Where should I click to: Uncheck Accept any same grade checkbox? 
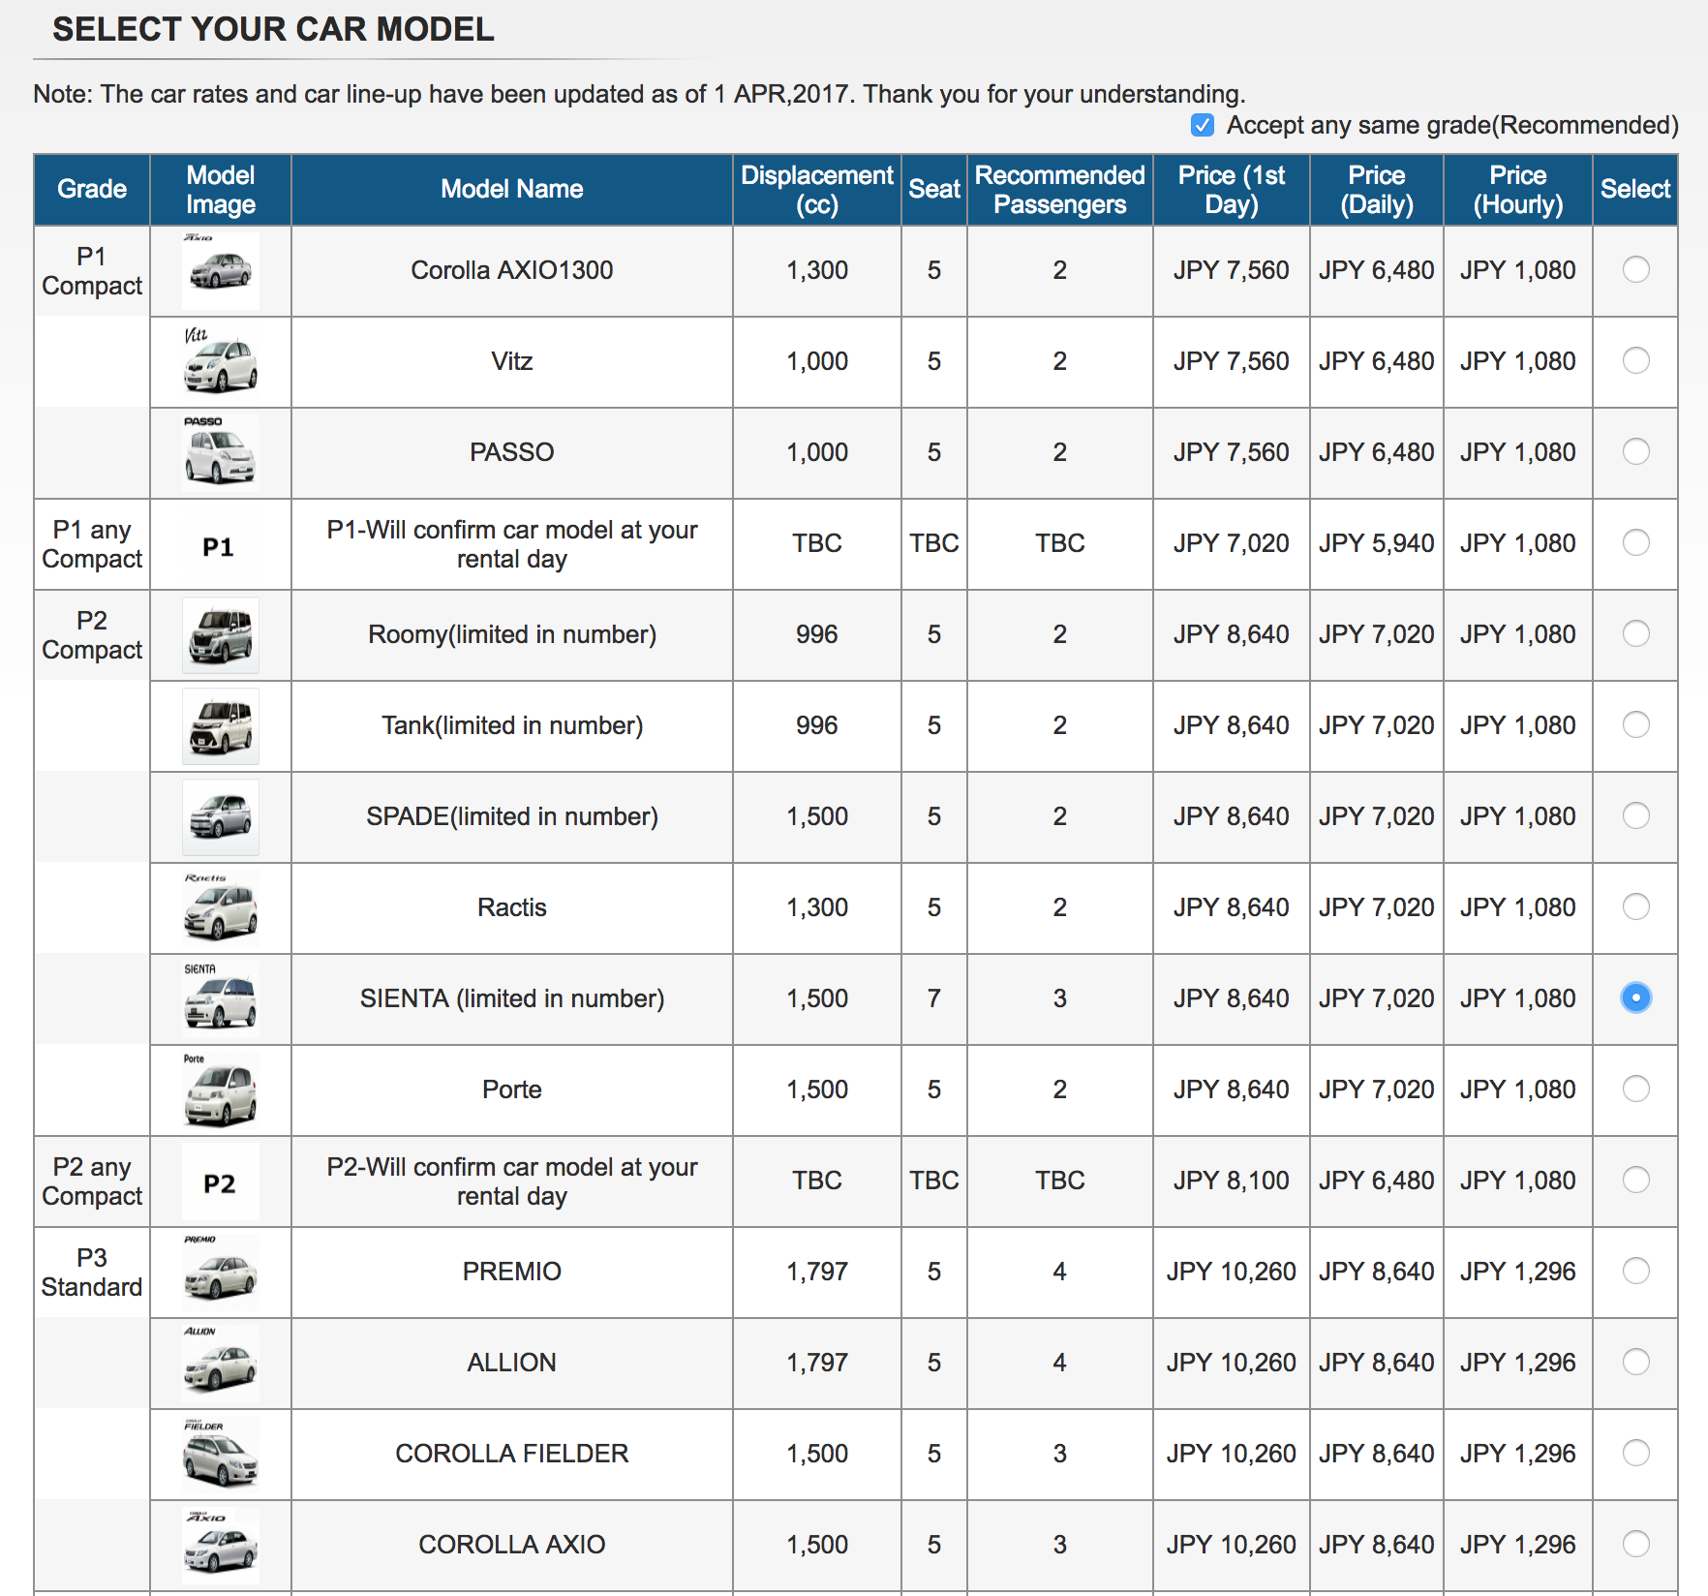click(1203, 125)
